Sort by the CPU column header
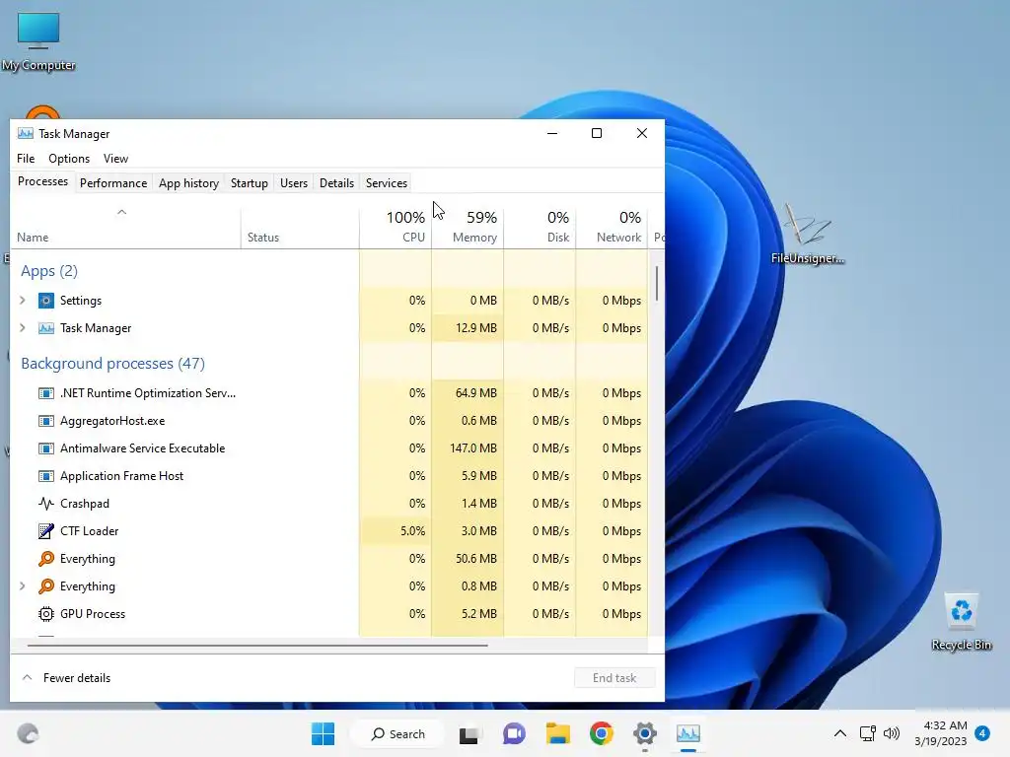The height and width of the screenshot is (757, 1010). click(x=396, y=228)
